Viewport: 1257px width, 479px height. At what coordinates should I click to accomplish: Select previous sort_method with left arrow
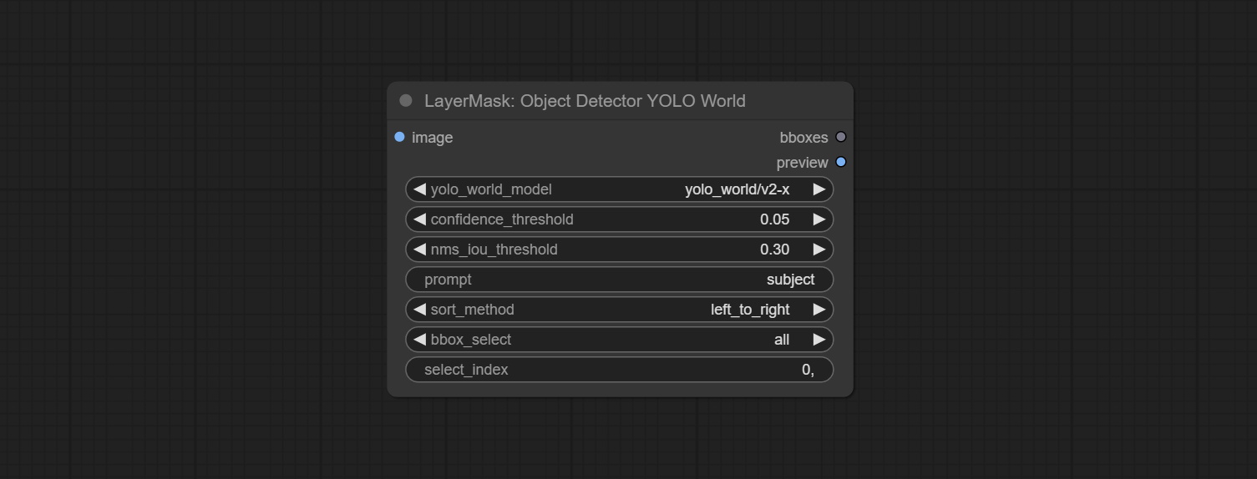tap(419, 310)
